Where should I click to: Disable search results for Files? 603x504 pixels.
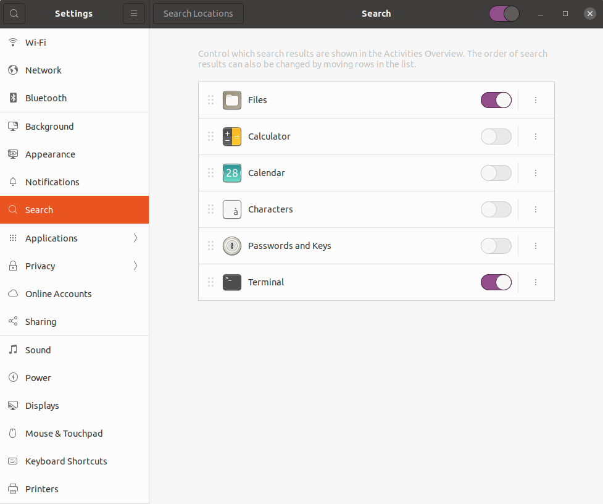[496, 100]
